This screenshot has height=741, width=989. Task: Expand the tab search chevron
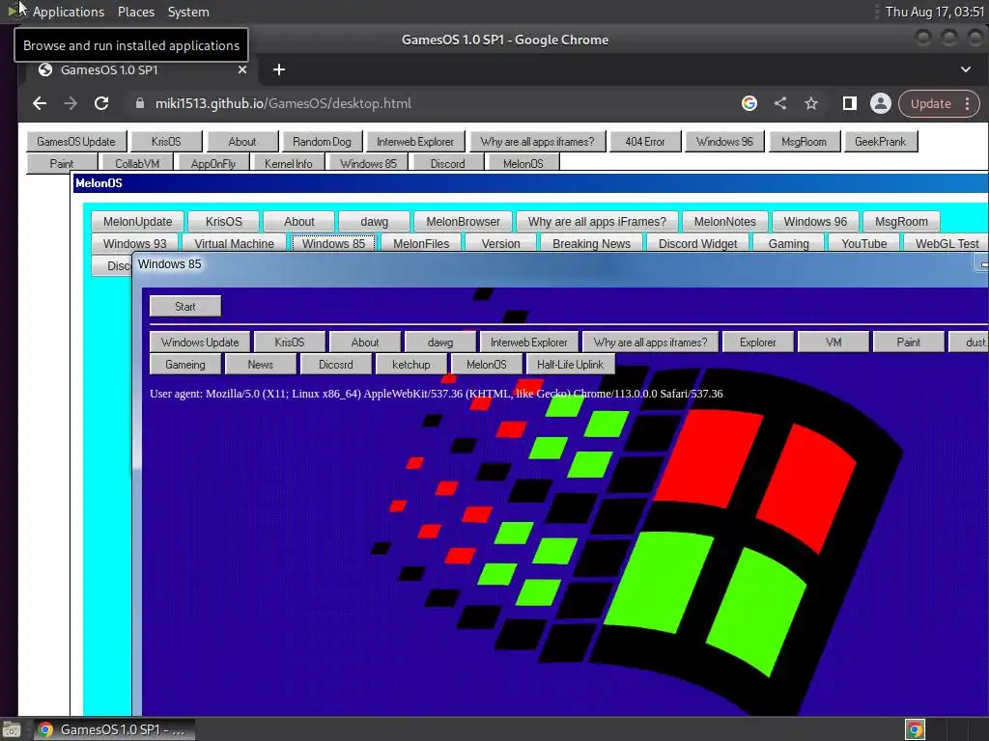[x=966, y=69]
